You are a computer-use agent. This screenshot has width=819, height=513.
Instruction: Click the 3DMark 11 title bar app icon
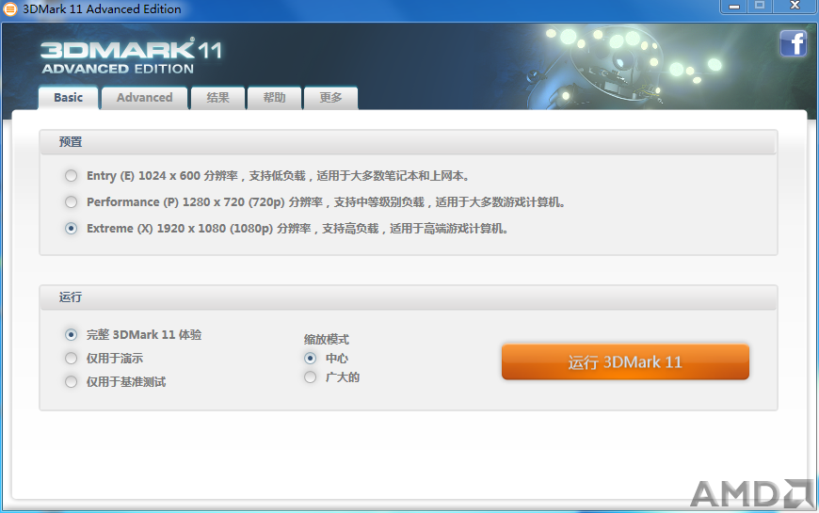pos(10,8)
